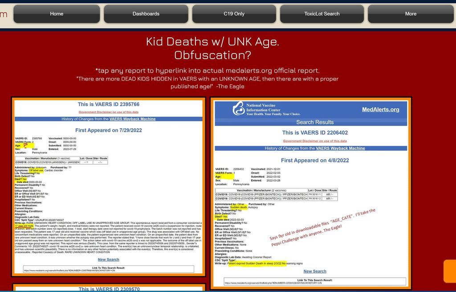Open VAERS Wayback Machine link in right report

coord(340,148)
